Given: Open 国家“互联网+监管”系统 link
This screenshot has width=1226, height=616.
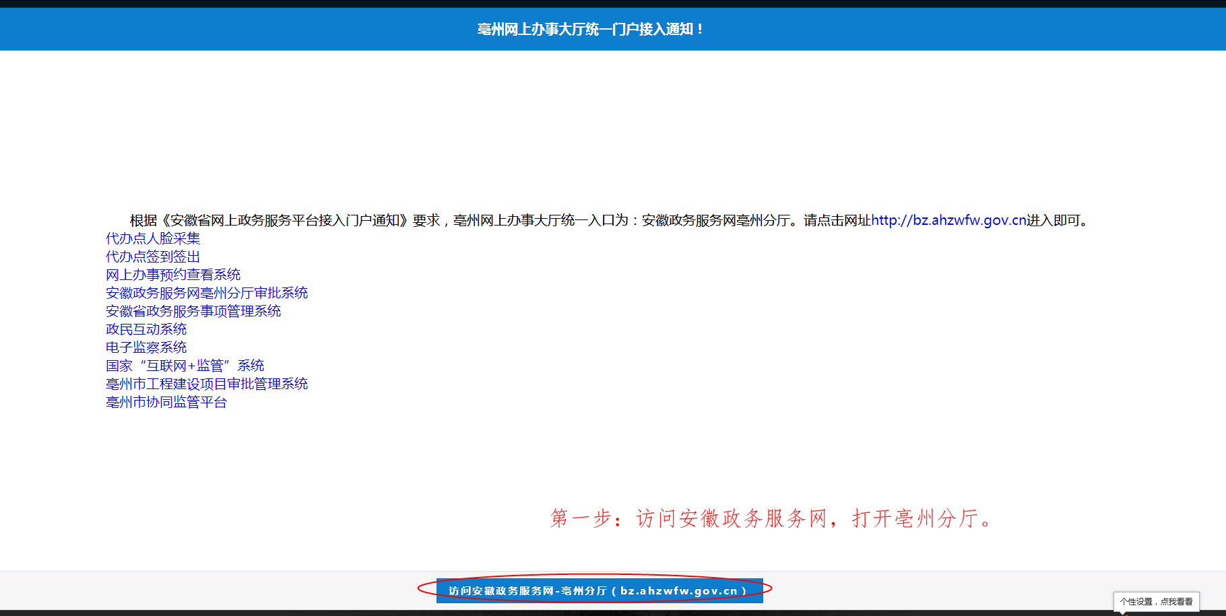Looking at the screenshot, I should click(185, 366).
